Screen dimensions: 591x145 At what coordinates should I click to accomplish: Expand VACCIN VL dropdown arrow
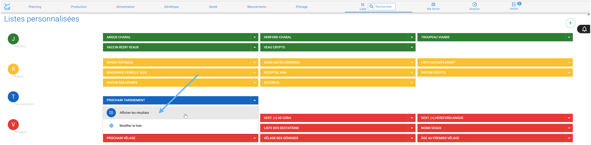click(412, 83)
